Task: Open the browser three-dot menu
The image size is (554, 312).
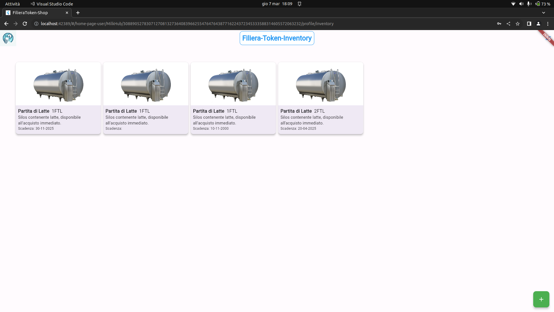Action: pos(548,24)
